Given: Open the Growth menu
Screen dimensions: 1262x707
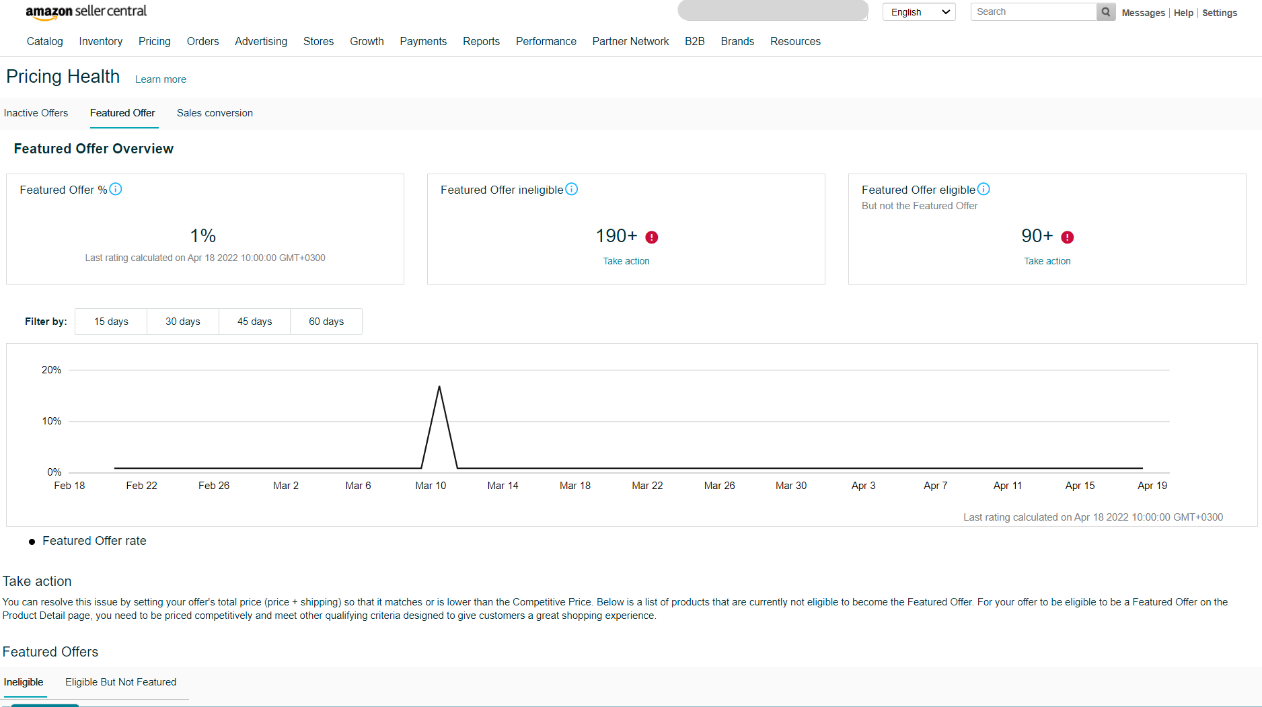Looking at the screenshot, I should point(367,41).
